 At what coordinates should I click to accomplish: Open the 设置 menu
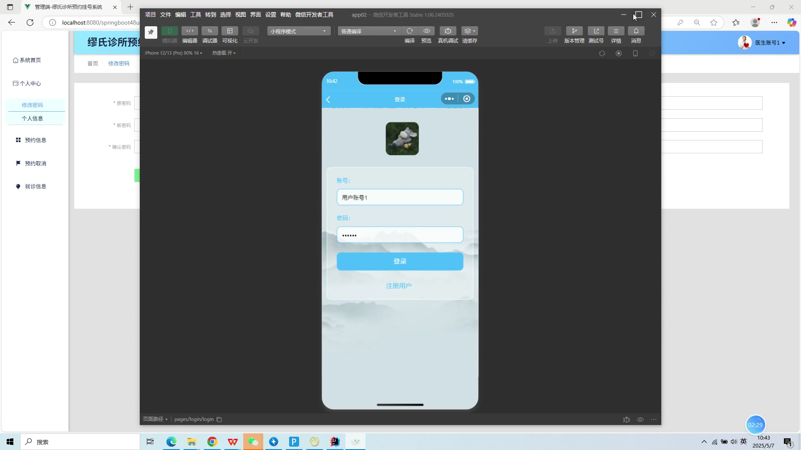270,15
